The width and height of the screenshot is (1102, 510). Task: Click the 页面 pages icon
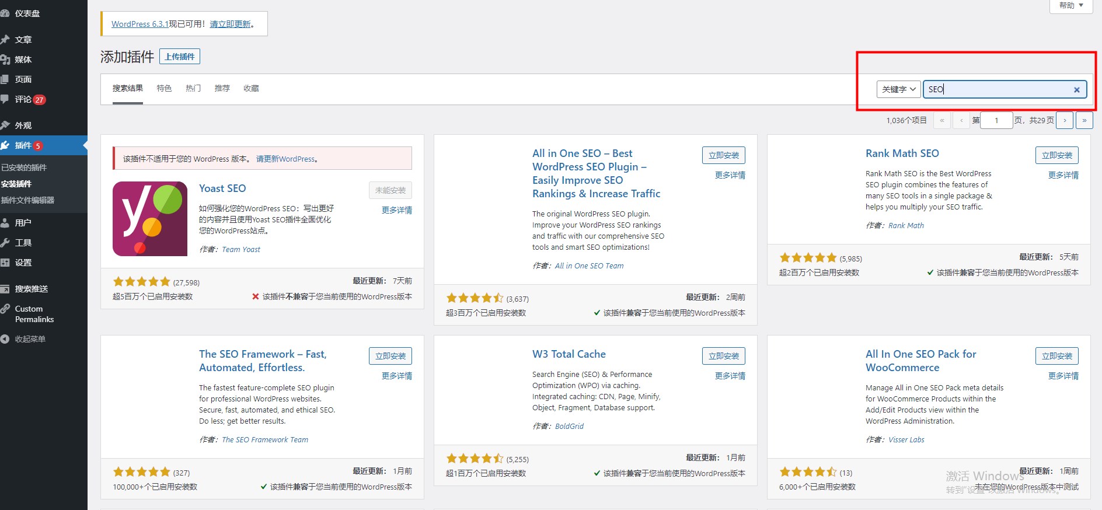coord(5,79)
